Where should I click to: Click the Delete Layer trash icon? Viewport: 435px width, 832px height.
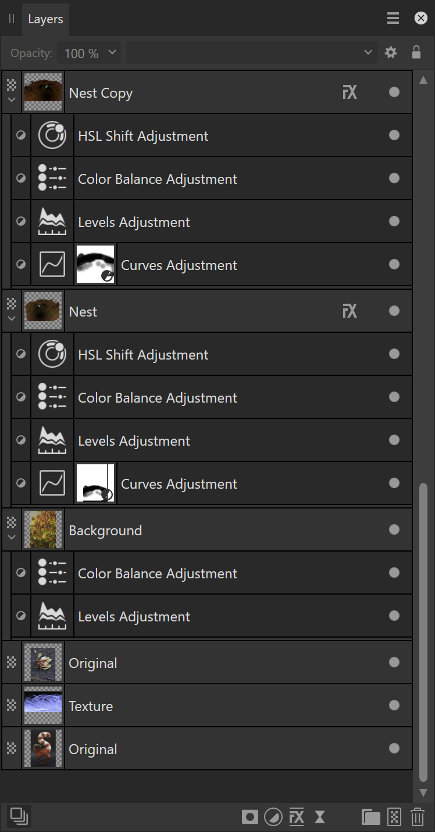pyautogui.click(x=417, y=817)
